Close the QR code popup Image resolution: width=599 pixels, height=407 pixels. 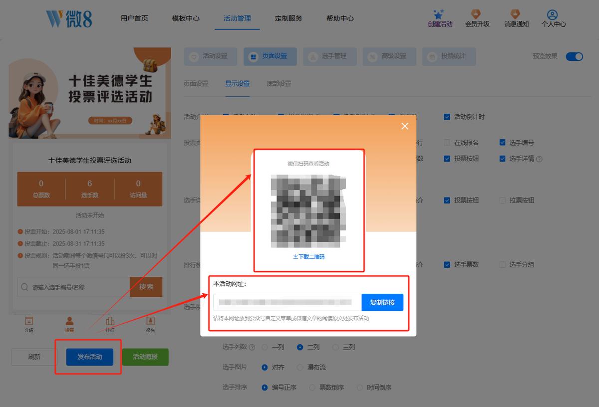[405, 126]
